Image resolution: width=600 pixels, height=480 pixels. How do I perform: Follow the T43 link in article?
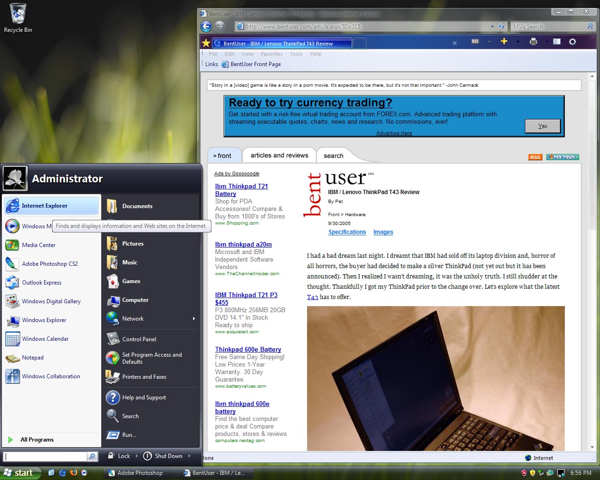click(x=312, y=297)
